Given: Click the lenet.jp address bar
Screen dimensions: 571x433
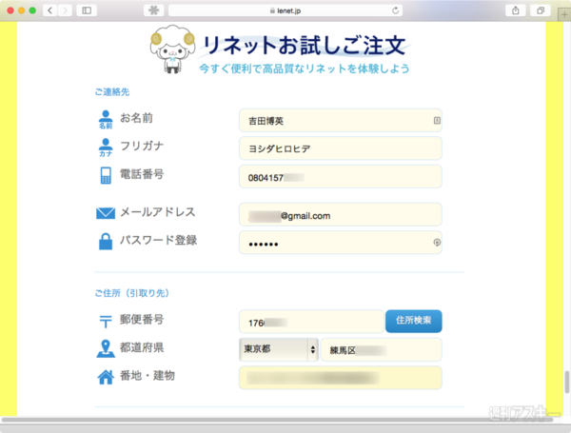Looking at the screenshot, I should [285, 10].
